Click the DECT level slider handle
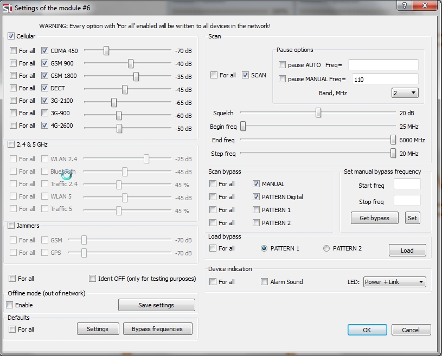 (x=125, y=89)
